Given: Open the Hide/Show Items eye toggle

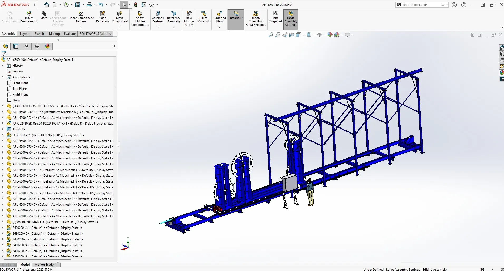Looking at the screenshot, I should [x=319, y=35].
